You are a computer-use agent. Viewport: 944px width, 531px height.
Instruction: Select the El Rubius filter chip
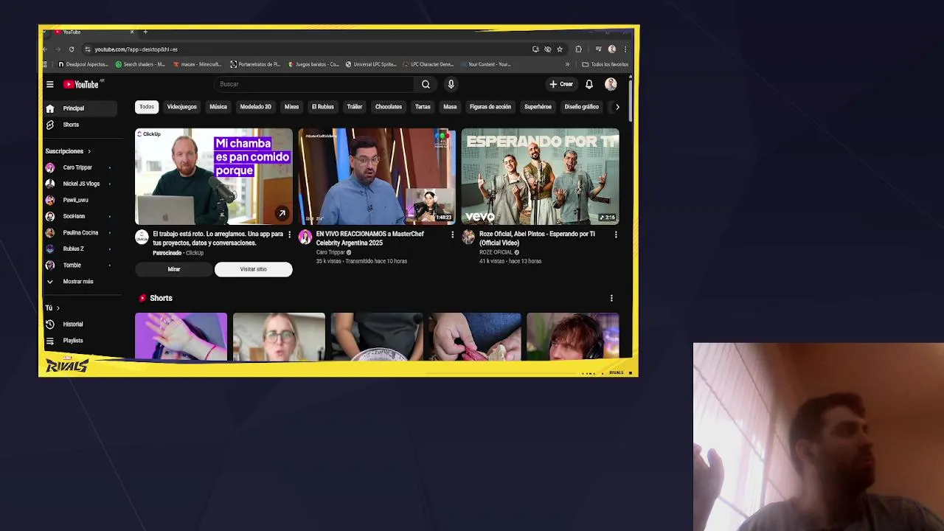323,107
